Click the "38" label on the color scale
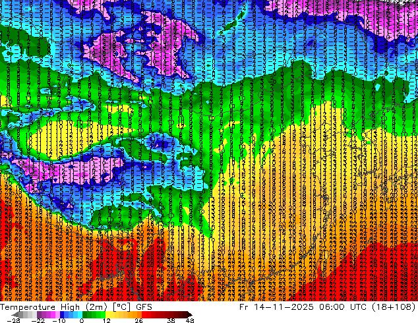This screenshot has height=323, width=418. coord(171,320)
